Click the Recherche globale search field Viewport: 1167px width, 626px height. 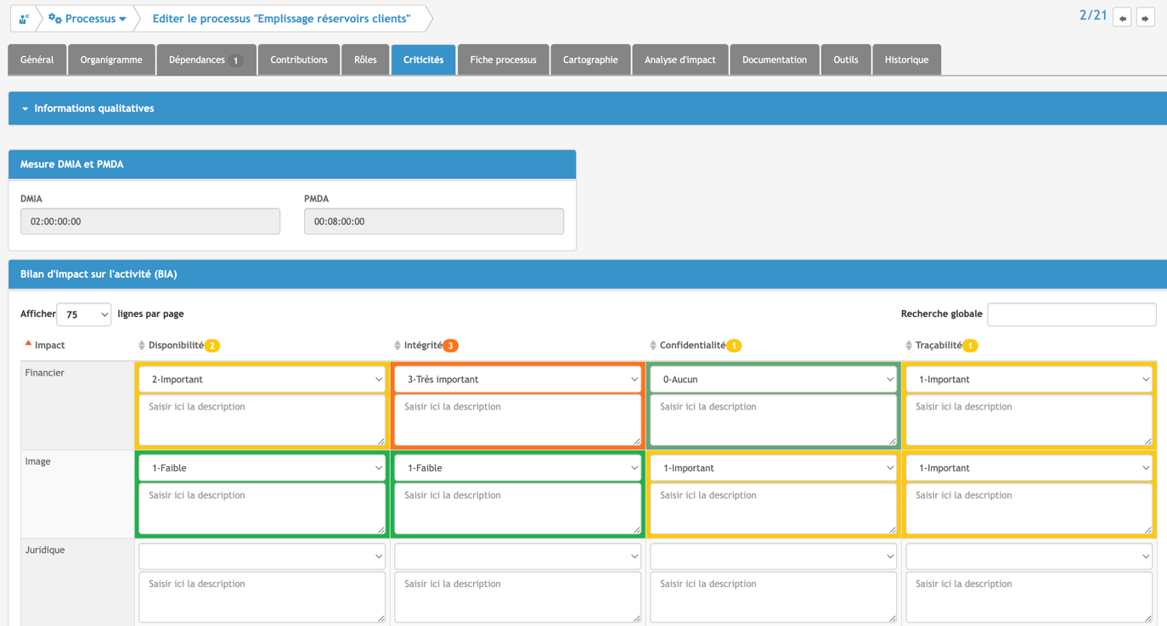pyautogui.click(x=1072, y=314)
